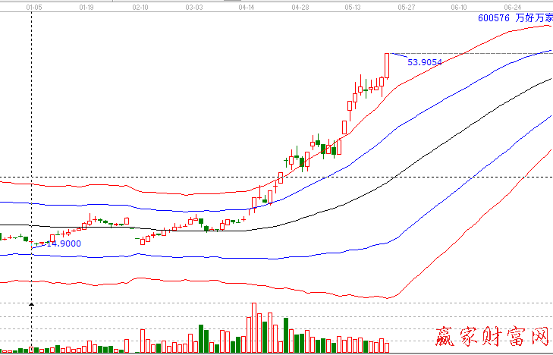
Task: Click the 600576 stock code label
Action: tap(493, 19)
